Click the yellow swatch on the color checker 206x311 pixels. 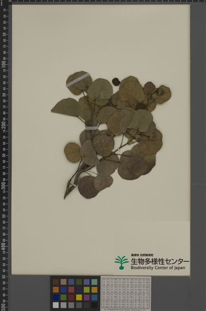[x=79, y=297]
